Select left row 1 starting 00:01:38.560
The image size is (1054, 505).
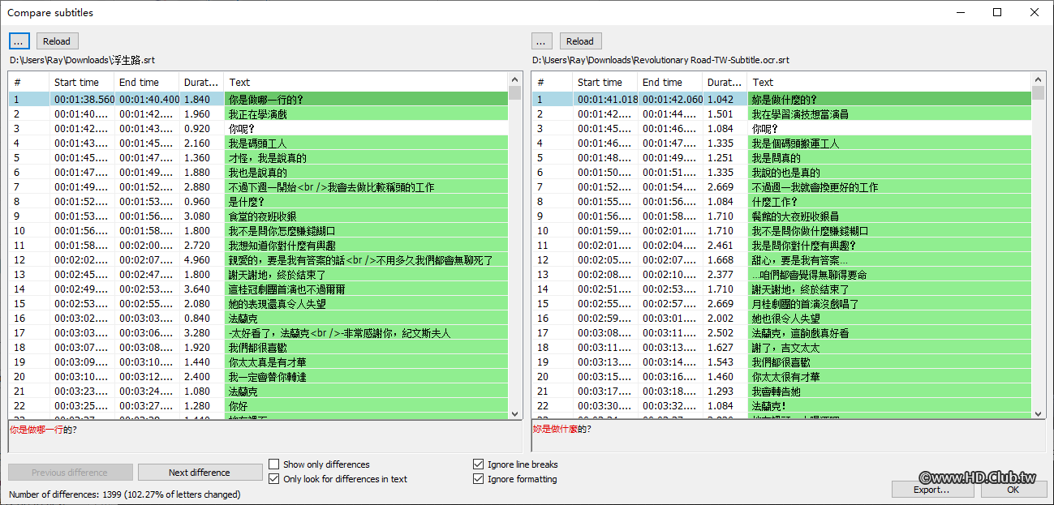pyautogui.click(x=259, y=100)
